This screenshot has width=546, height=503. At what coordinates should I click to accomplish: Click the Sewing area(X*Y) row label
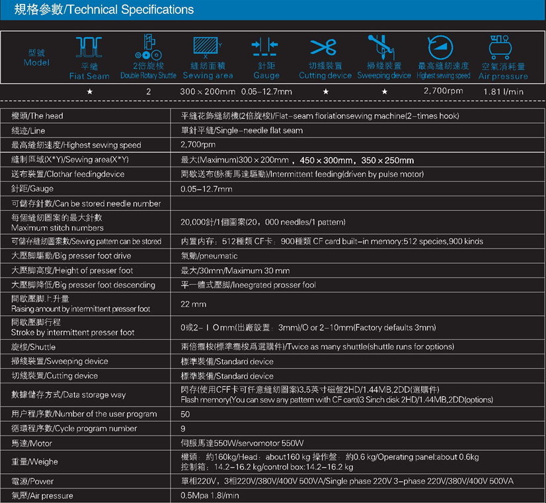[x=70, y=159]
